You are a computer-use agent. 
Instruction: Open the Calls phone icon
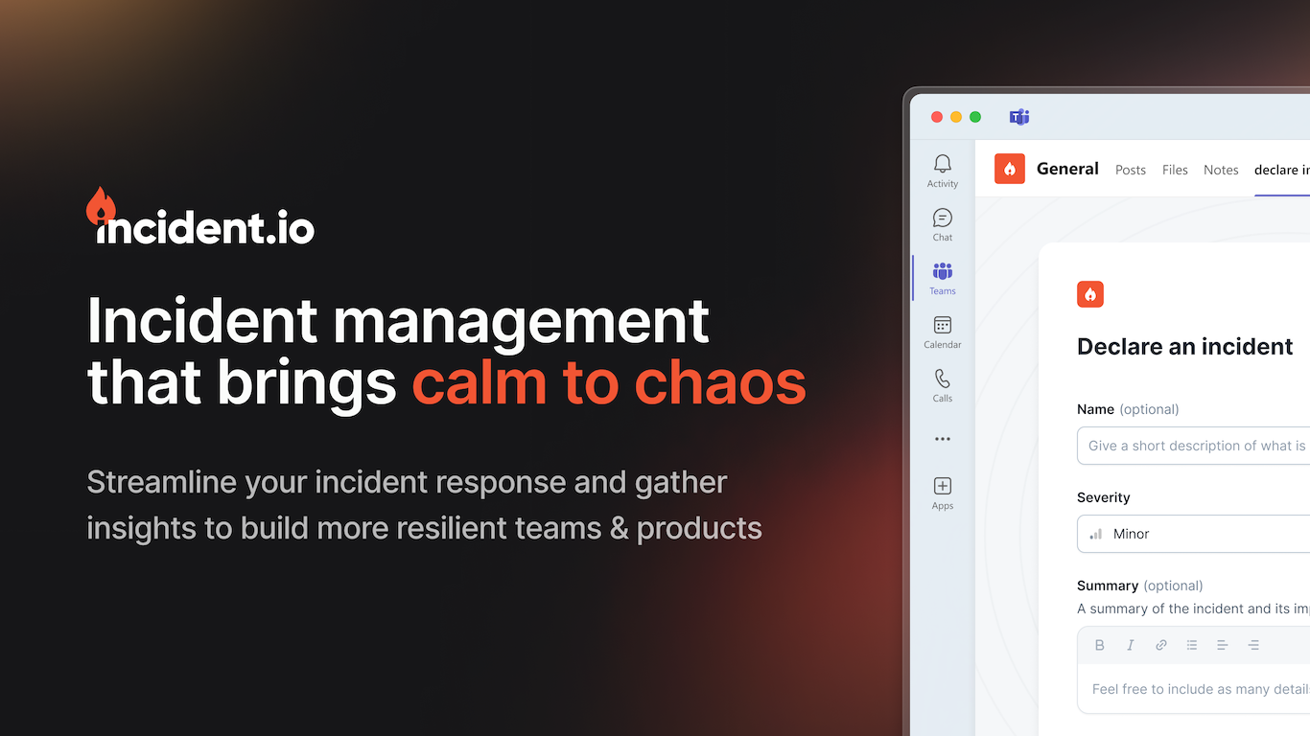(x=943, y=385)
